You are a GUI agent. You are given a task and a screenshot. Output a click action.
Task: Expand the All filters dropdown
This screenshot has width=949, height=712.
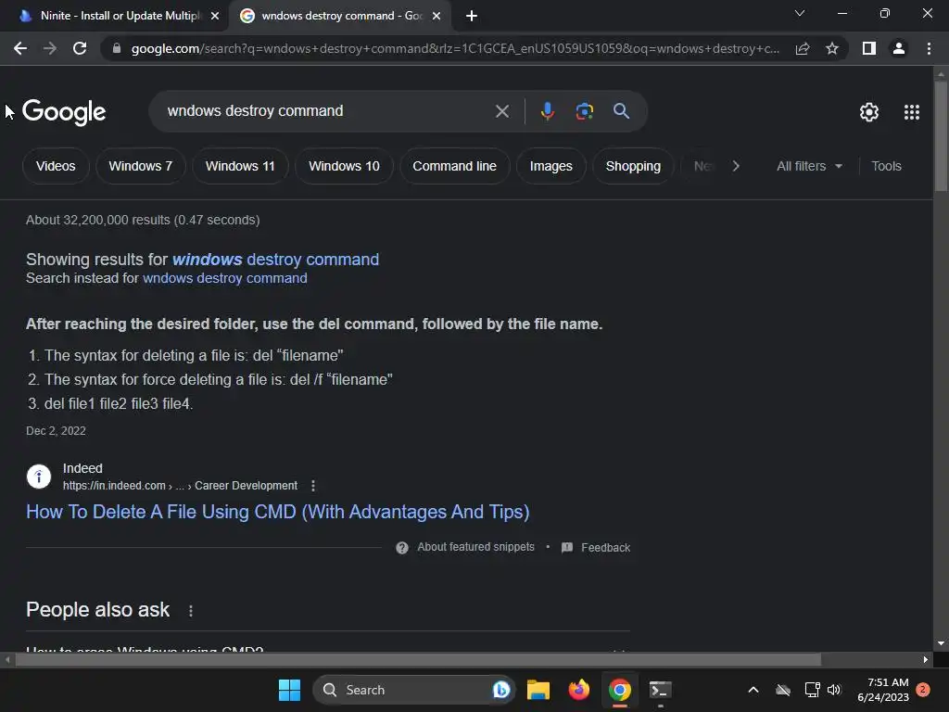pyautogui.click(x=809, y=166)
